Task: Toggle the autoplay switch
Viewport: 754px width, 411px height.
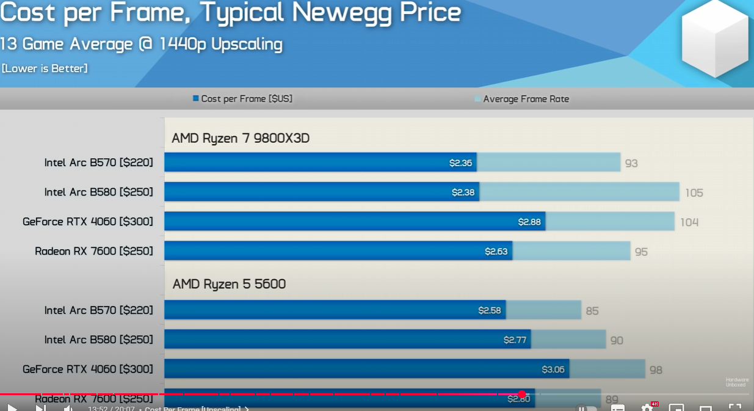Action: click(x=587, y=408)
